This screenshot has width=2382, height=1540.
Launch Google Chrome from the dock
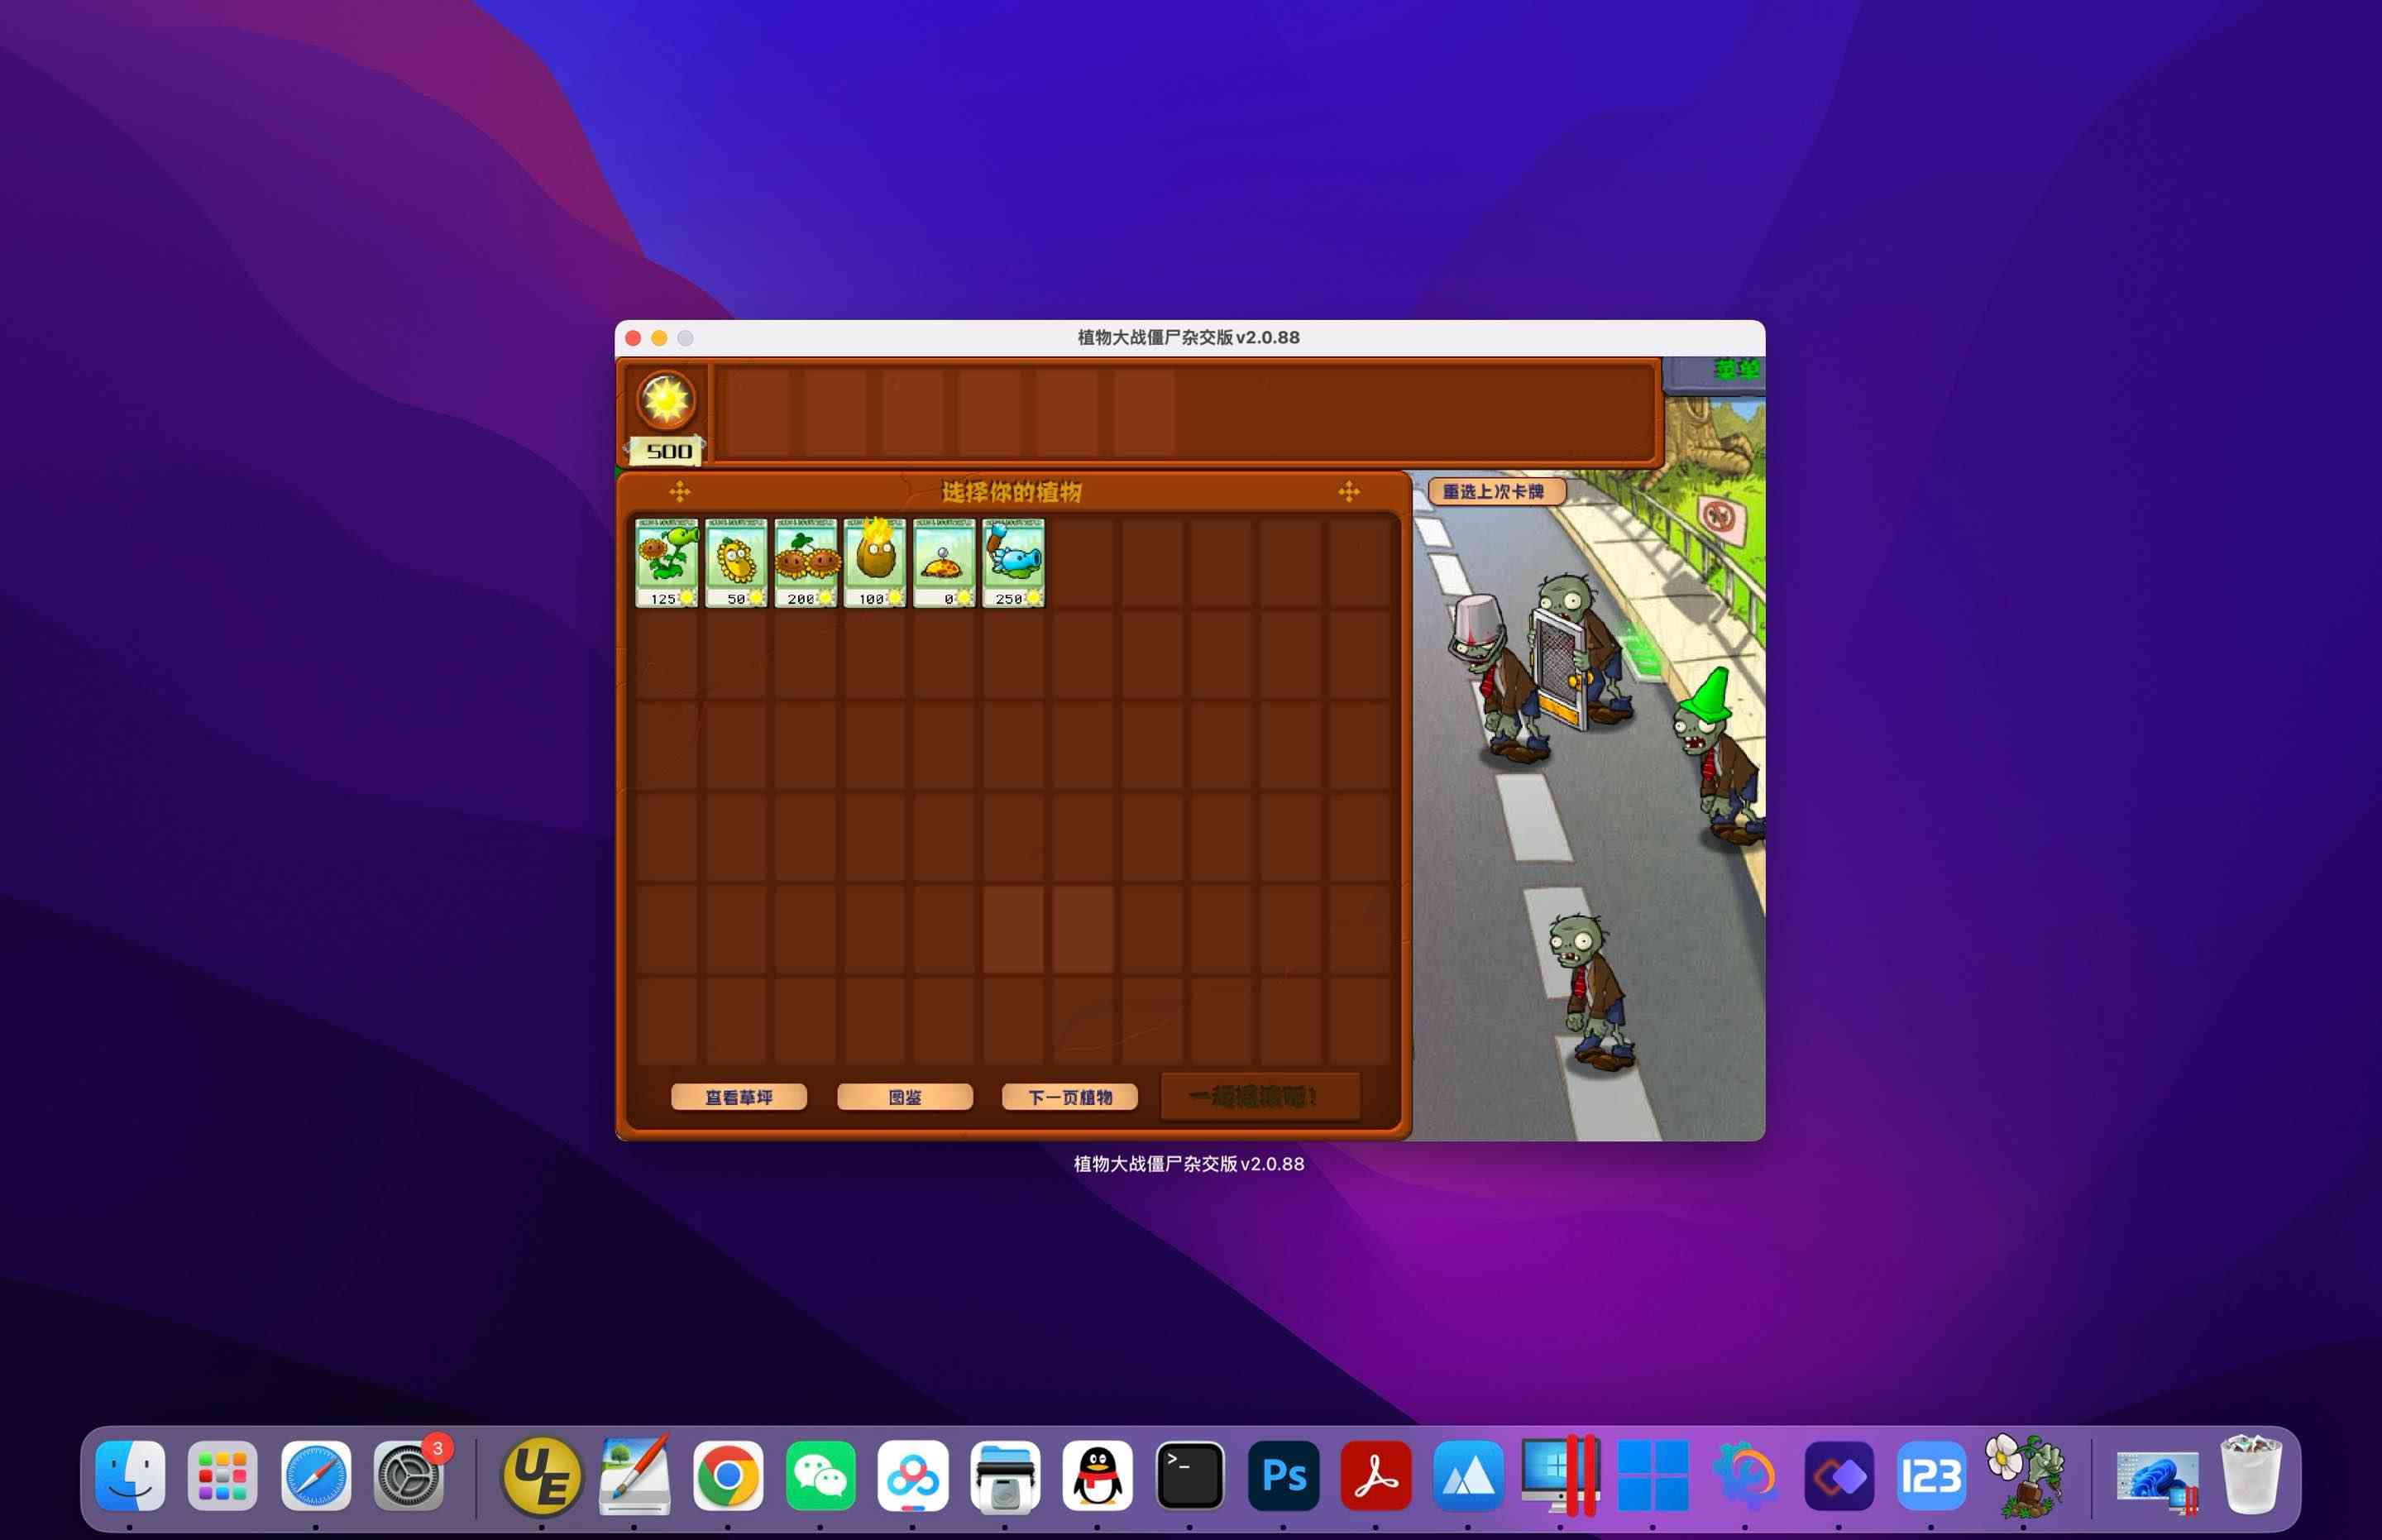click(728, 1476)
